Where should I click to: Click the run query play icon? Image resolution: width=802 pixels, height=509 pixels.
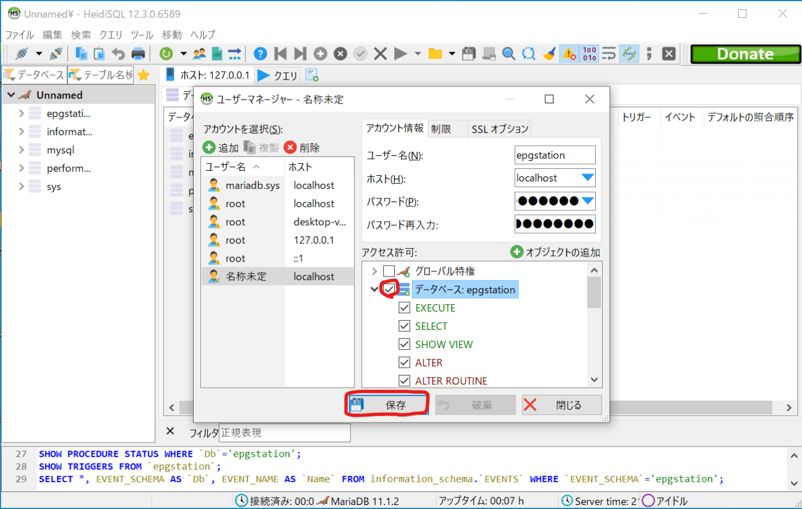tap(400, 54)
